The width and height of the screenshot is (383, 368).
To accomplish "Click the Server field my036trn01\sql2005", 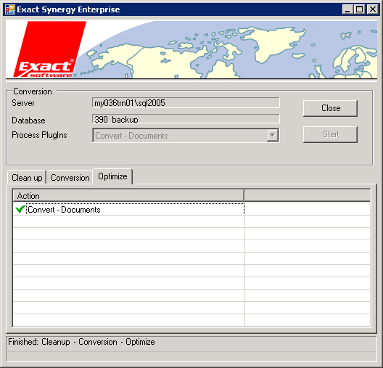I will (x=186, y=102).
